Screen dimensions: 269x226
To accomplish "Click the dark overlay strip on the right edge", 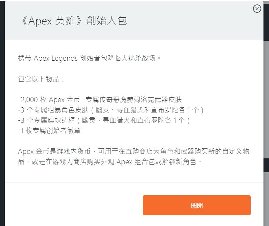I will (266, 104).
